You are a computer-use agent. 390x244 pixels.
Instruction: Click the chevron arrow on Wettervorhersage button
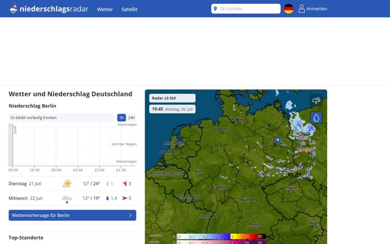(x=131, y=215)
